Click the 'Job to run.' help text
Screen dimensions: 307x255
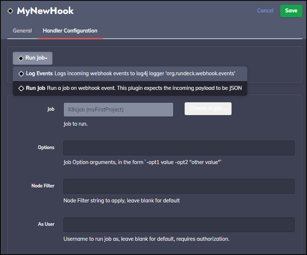[x=75, y=124]
